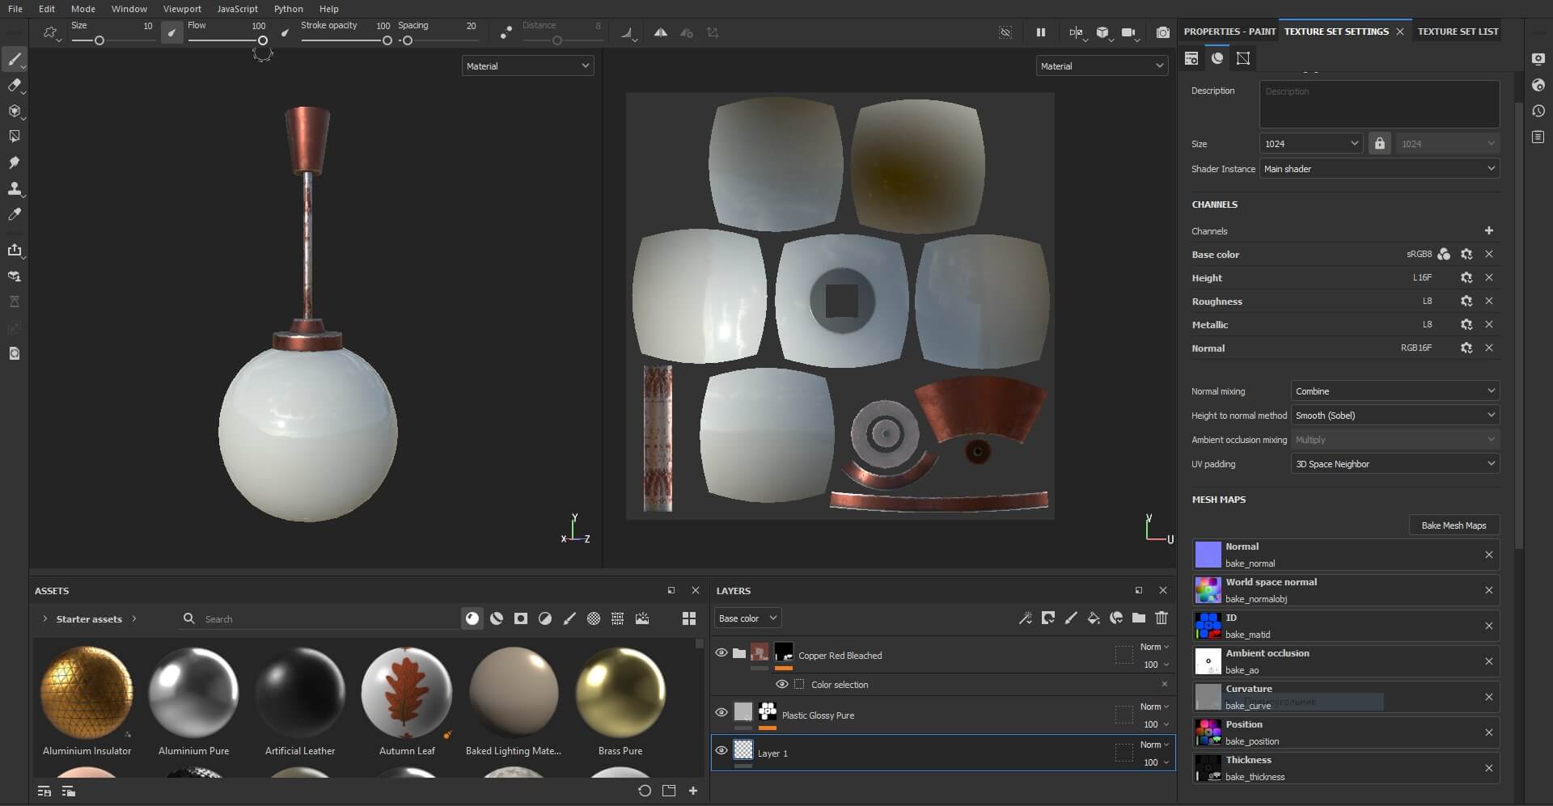1553x806 pixels.
Task: Toggle the size lock icon
Action: point(1380,143)
